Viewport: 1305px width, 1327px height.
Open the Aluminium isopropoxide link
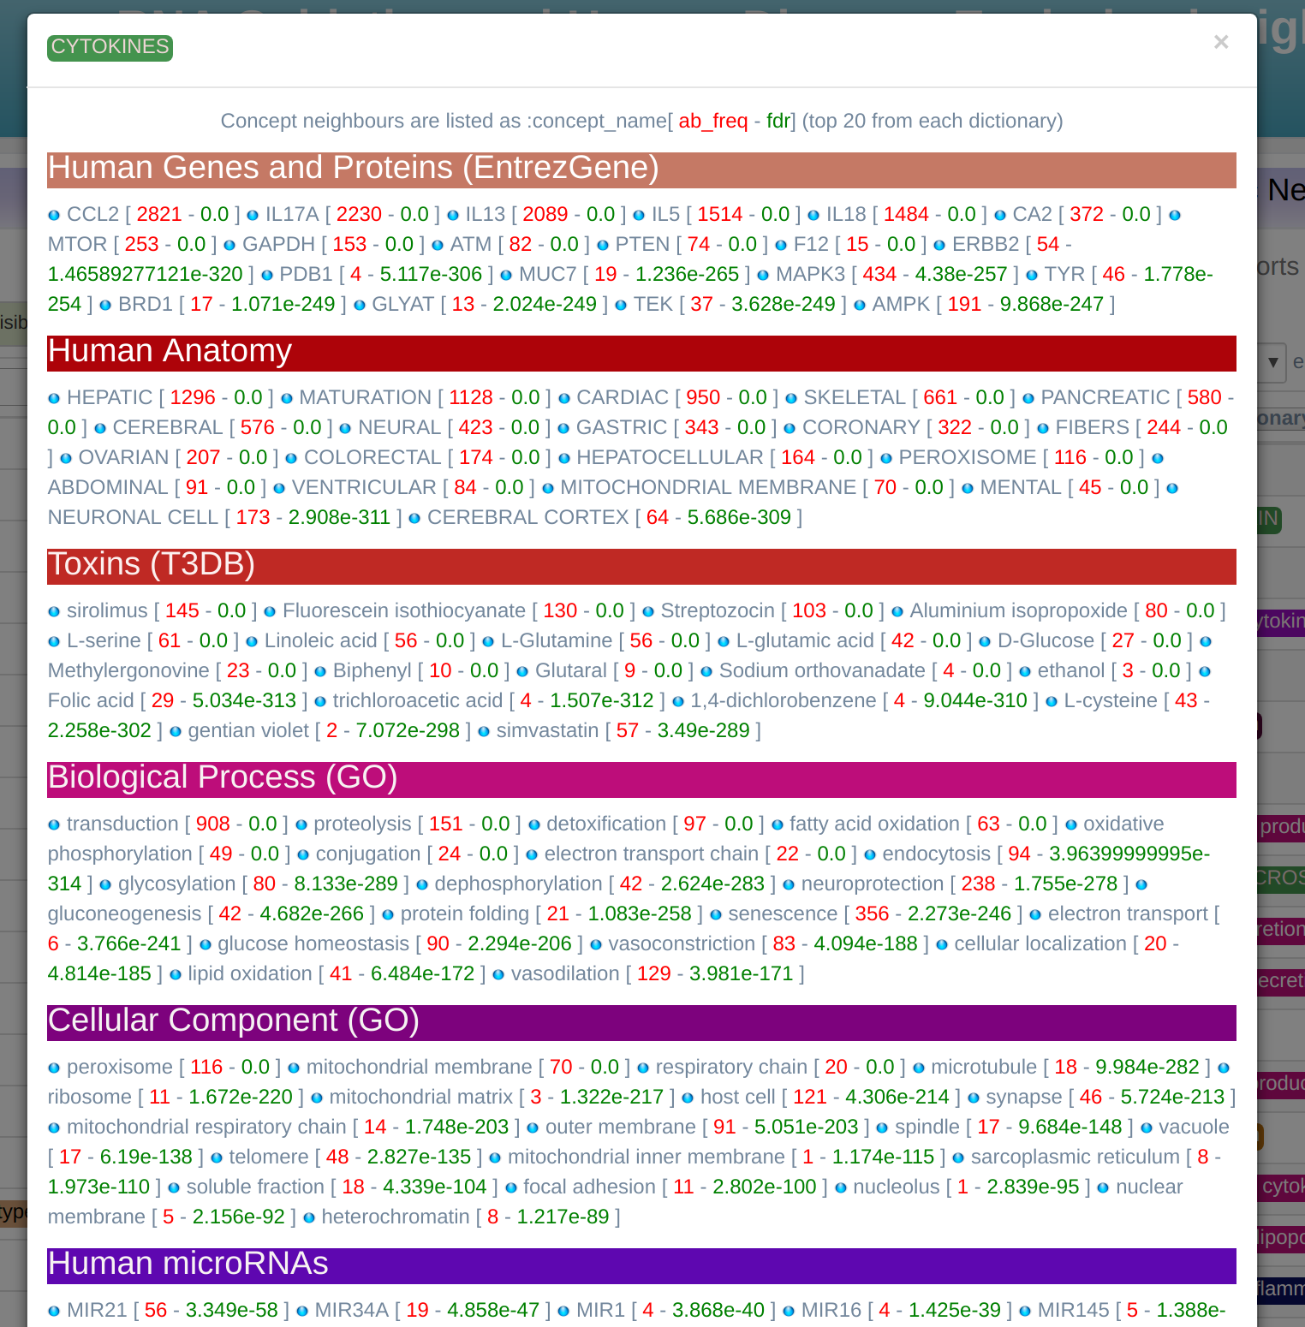pyautogui.click(x=1018, y=610)
